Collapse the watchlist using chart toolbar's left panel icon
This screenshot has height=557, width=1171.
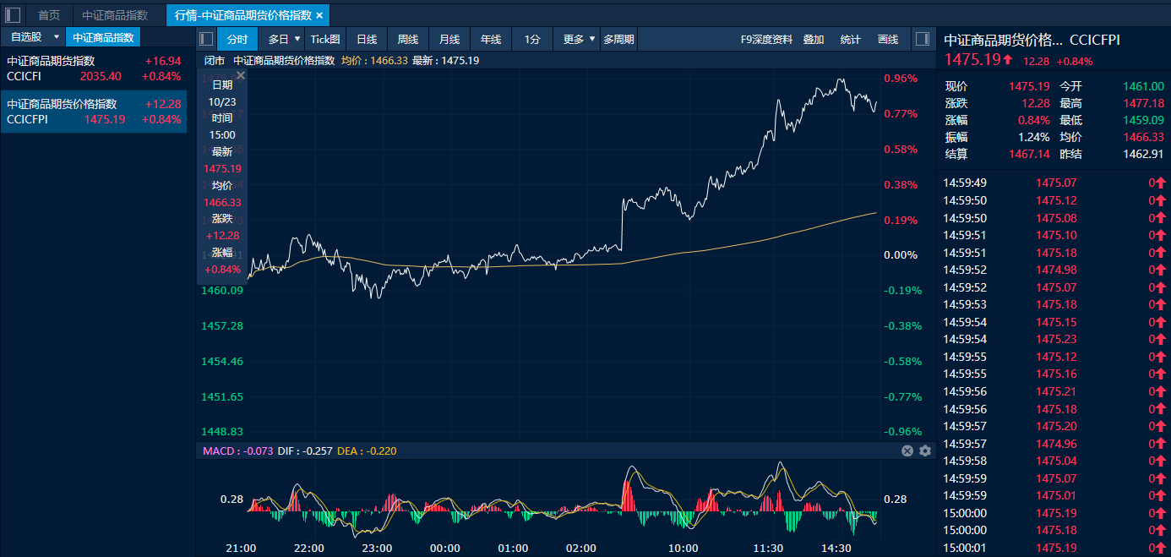206,39
